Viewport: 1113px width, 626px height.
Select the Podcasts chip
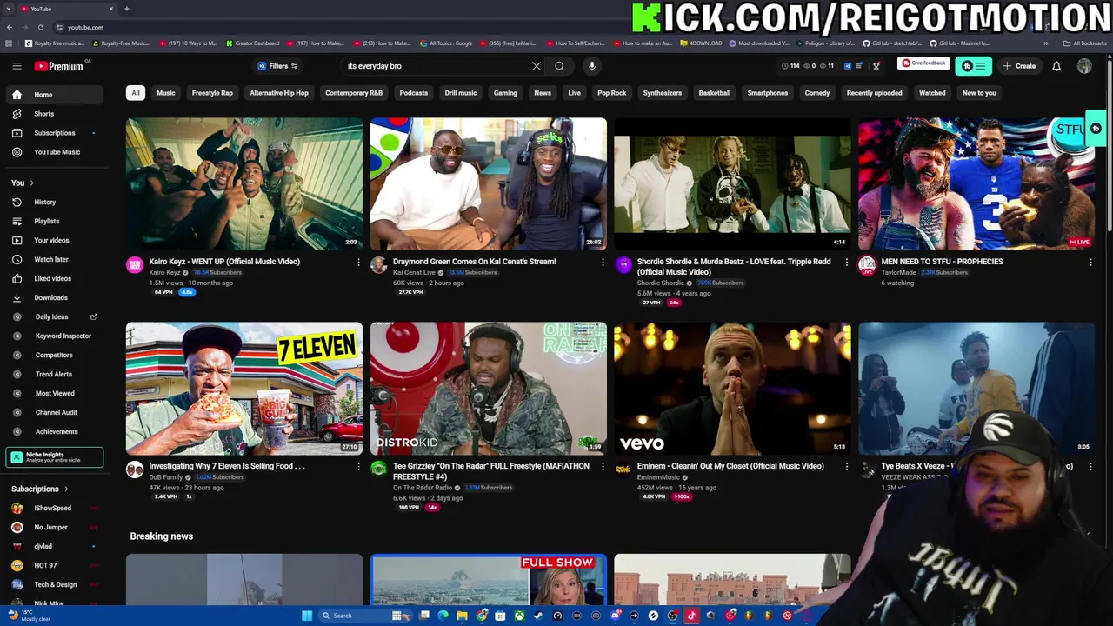[414, 93]
